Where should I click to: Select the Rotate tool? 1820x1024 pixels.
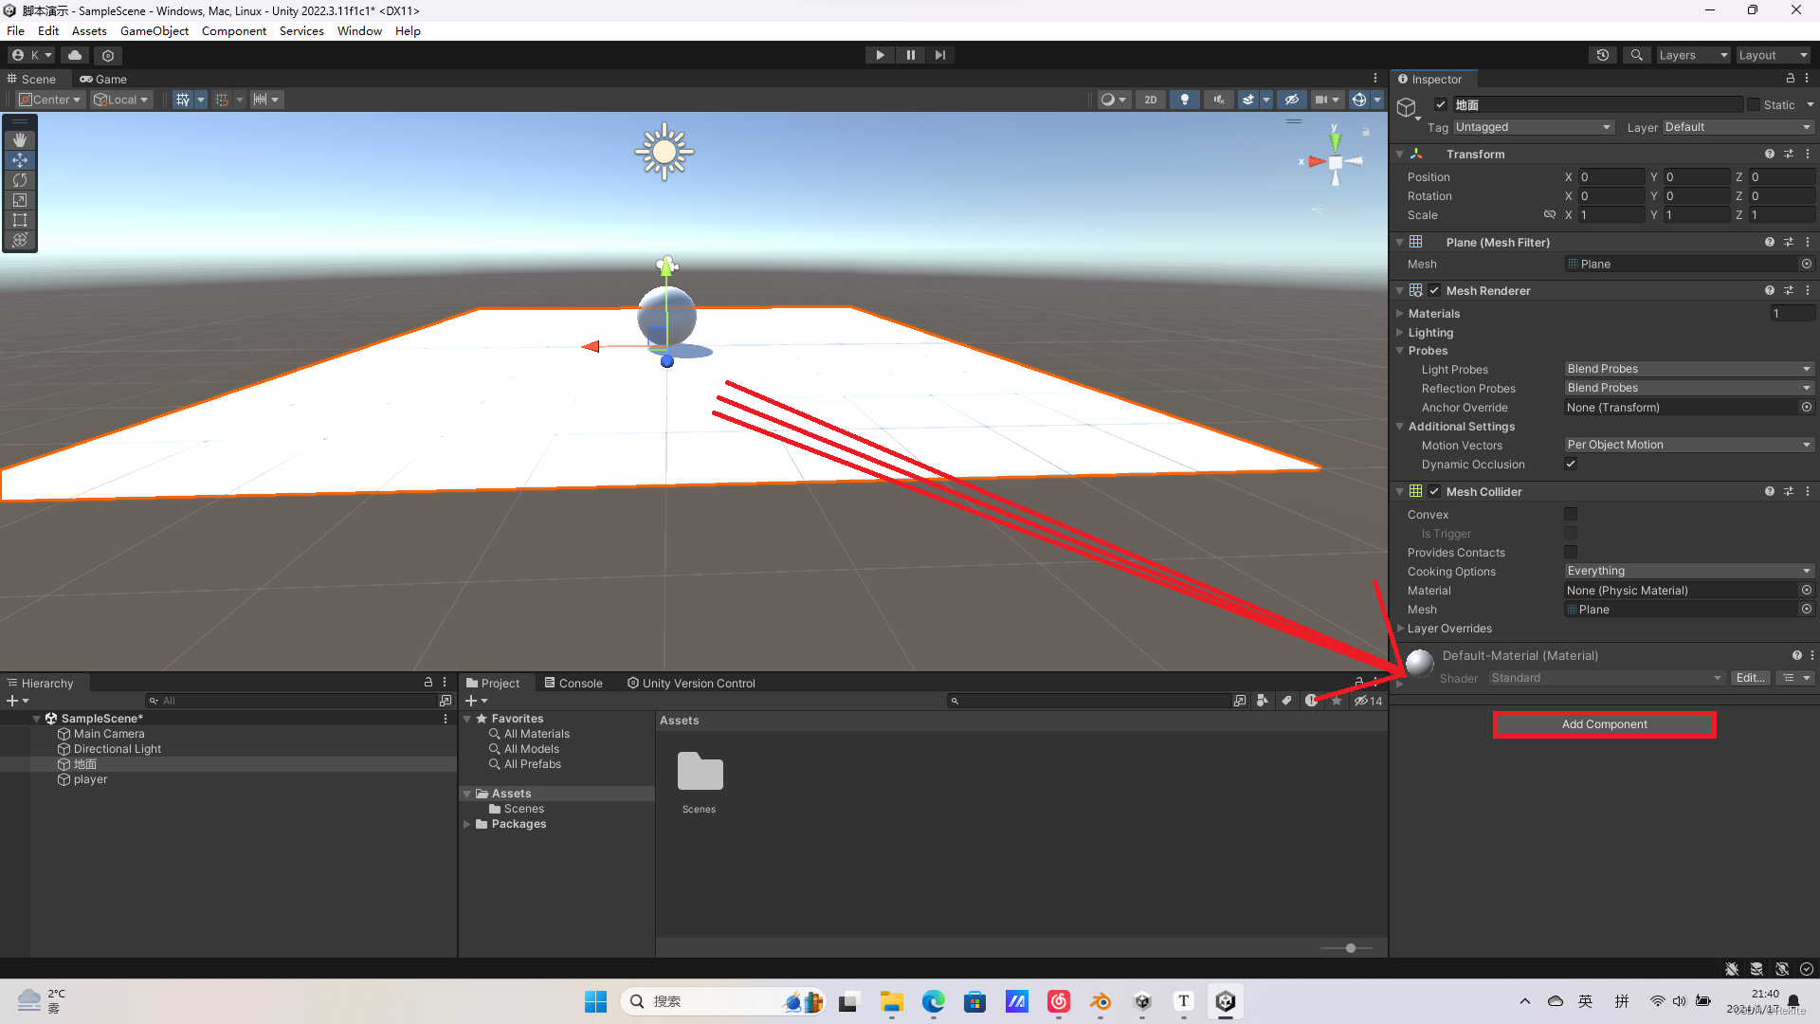point(20,180)
